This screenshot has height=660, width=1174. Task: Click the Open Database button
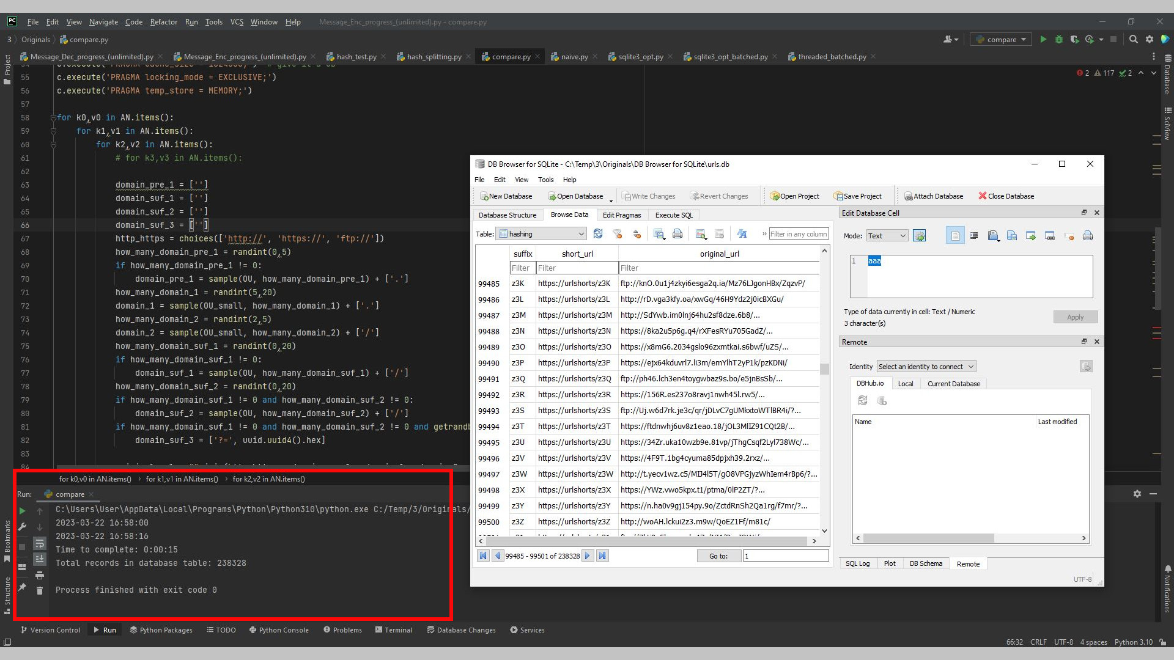click(x=575, y=196)
